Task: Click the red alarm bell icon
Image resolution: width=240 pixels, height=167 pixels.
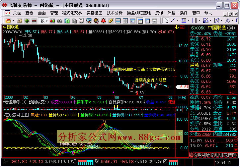Action: (x=104, y=21)
